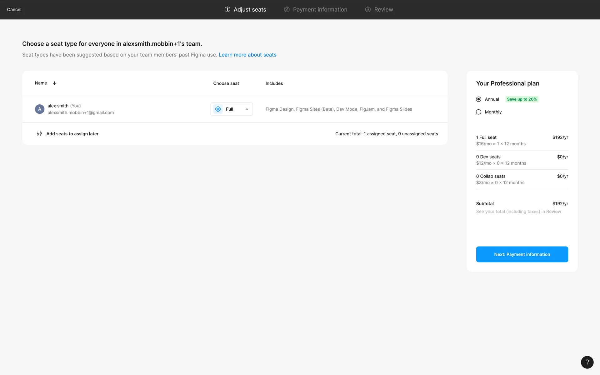Click alex smith's avatar icon
The image size is (600, 375).
pos(40,109)
